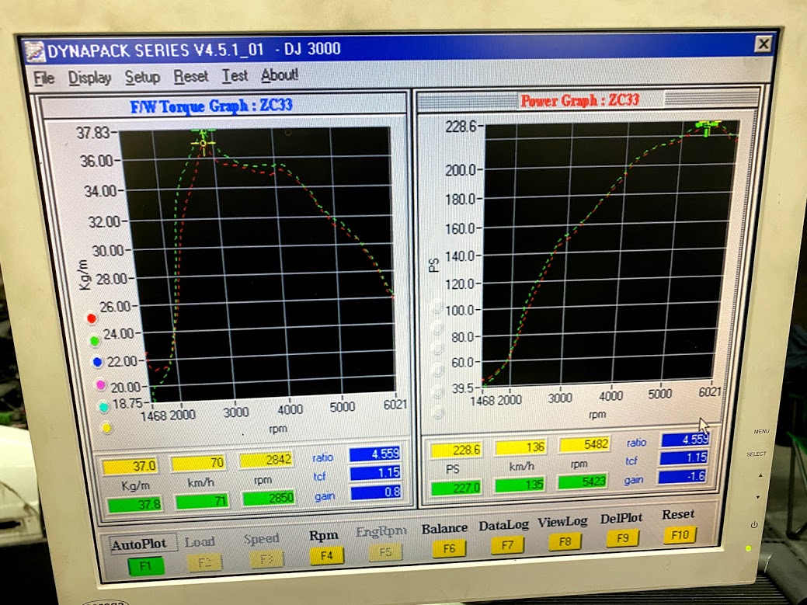Viewport: 807px width, 605px height.
Task: Click the yellow 228.6 PS value field
Action: [456, 450]
